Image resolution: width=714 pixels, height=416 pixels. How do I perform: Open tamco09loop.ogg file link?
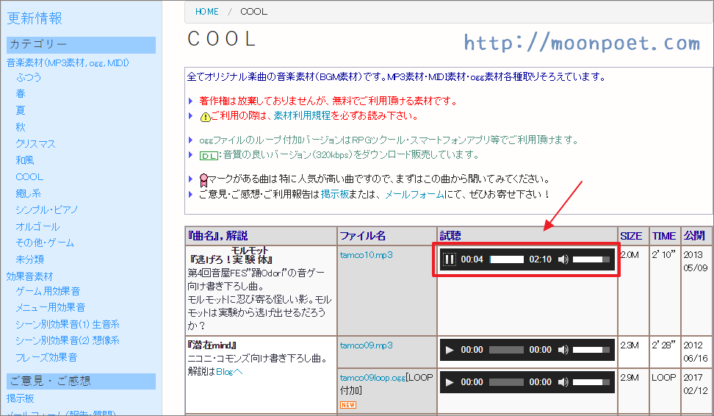pyautogui.click(x=371, y=378)
